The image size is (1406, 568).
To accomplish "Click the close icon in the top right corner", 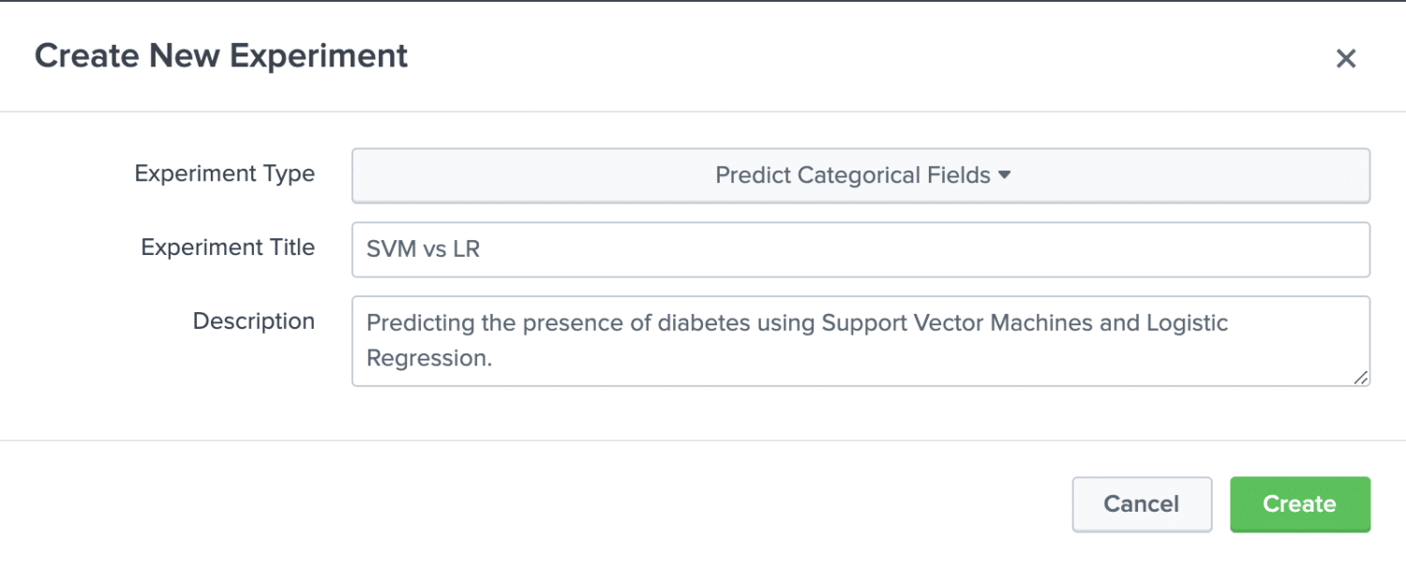I will pyautogui.click(x=1346, y=58).
